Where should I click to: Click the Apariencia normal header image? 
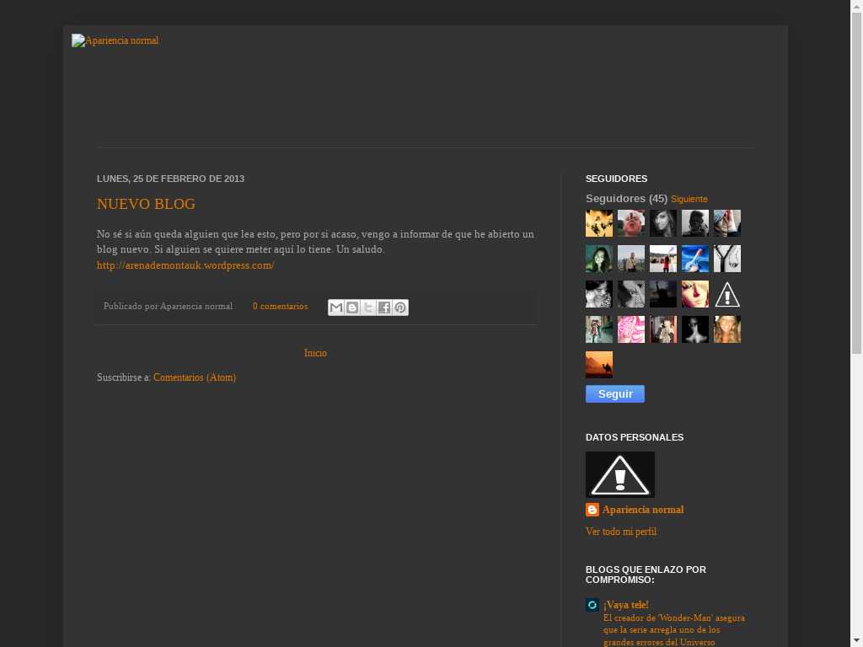115,40
